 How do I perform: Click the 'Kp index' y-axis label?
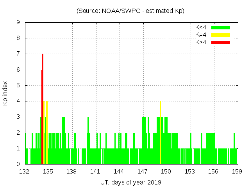(5, 93)
